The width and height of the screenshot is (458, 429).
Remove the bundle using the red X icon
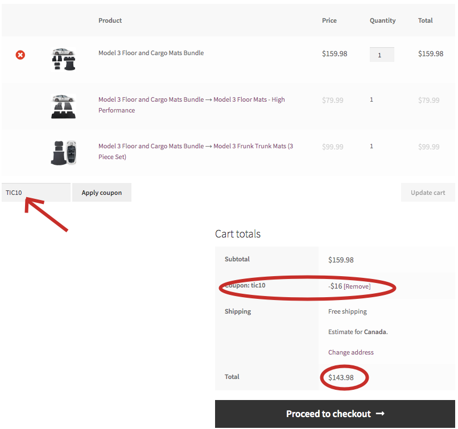tap(20, 55)
